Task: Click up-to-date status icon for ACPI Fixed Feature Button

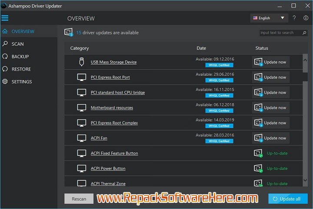Action: point(258,153)
